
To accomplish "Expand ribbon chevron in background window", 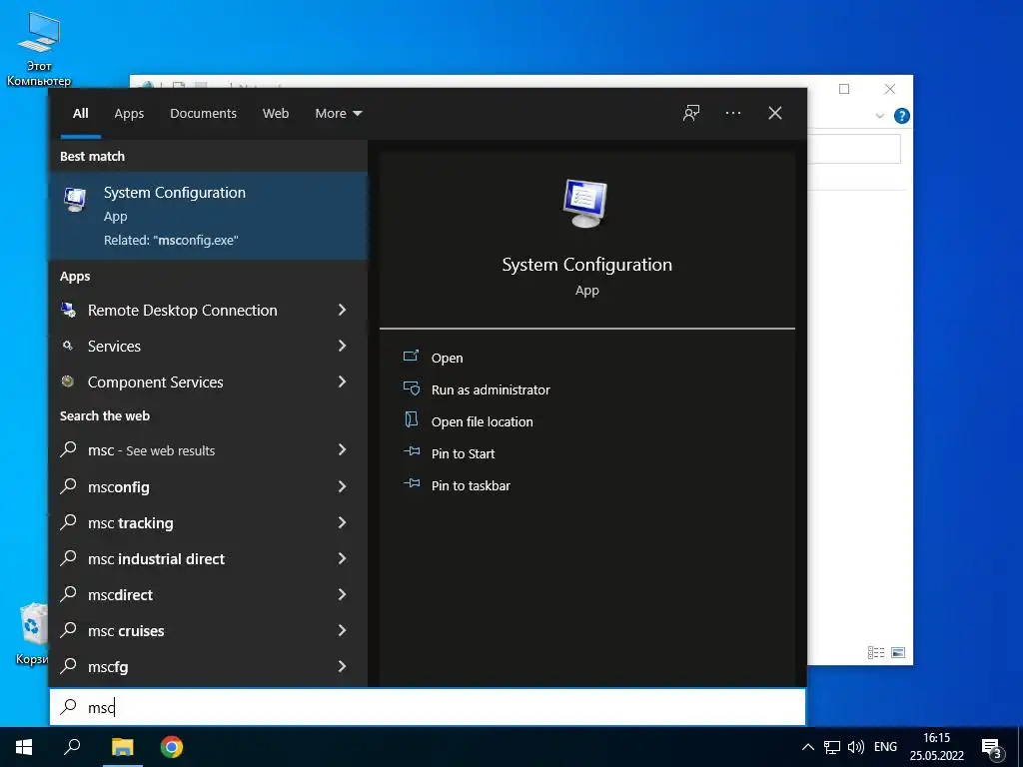I will pyautogui.click(x=879, y=116).
